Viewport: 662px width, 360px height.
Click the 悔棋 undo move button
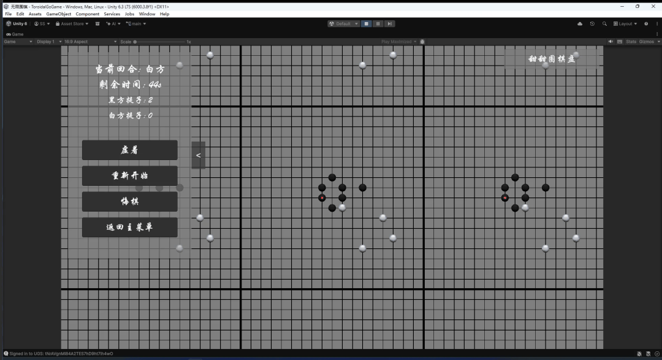[x=130, y=201]
